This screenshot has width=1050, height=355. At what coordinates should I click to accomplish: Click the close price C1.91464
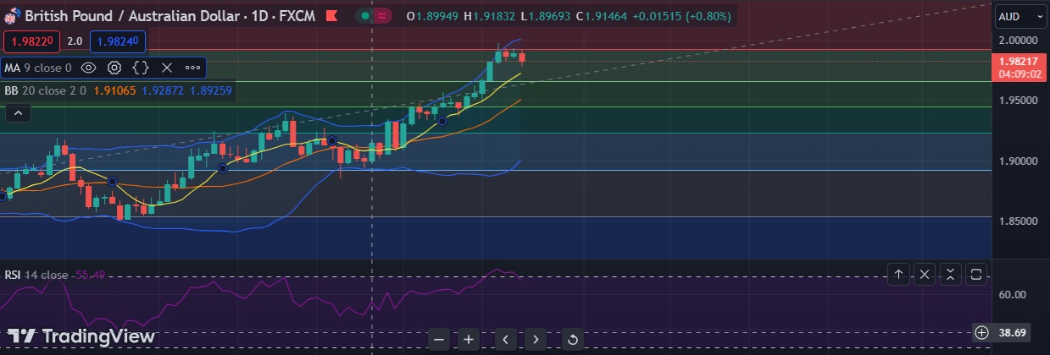(602, 16)
